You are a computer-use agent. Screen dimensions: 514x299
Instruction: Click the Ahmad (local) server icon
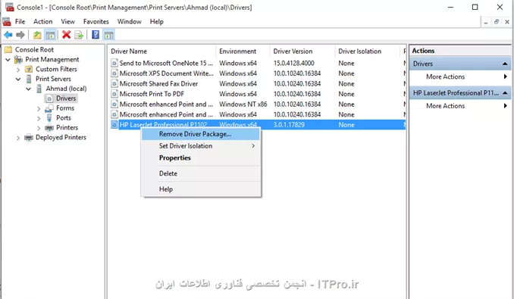(x=39, y=89)
